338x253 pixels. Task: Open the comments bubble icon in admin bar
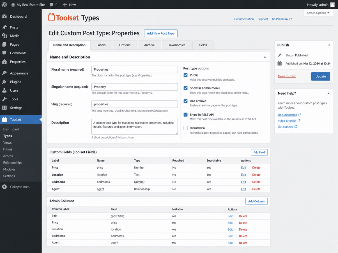(51, 5)
